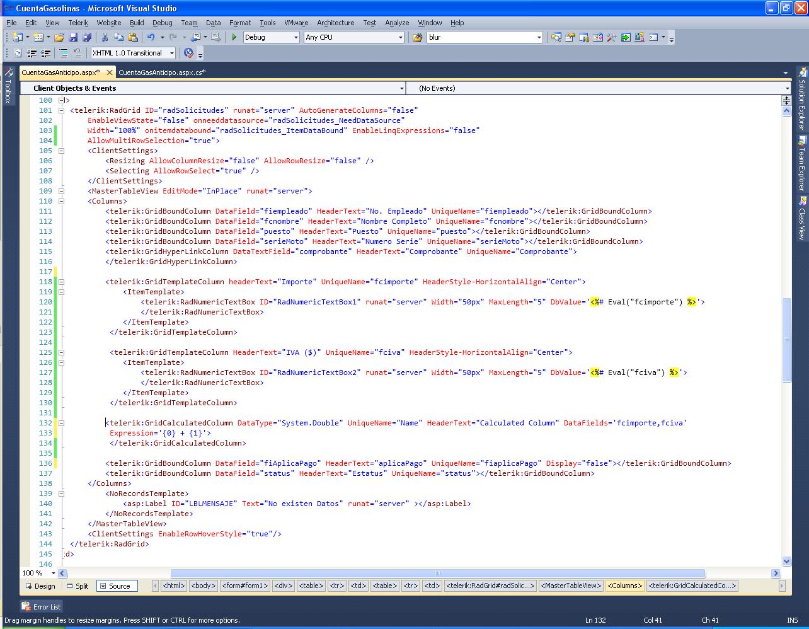Image resolution: width=809 pixels, height=629 pixels.
Task: Click the Find in Files icon
Action: [x=417, y=37]
